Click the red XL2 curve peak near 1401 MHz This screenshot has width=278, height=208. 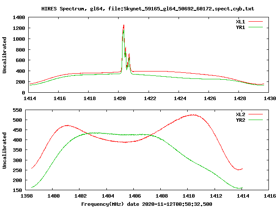pos(67,125)
